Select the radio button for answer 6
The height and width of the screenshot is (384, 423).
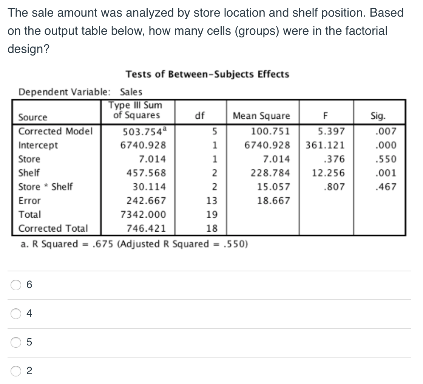coord(16,285)
